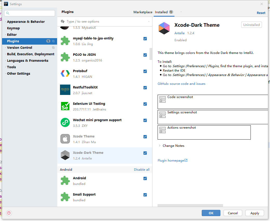Uncheck the Xcode Theme plugin
This screenshot has width=270, height=221.
(x=145, y=137)
